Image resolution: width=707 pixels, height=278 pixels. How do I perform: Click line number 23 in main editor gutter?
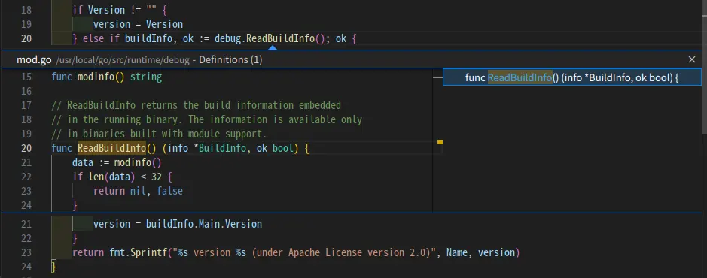pos(26,252)
